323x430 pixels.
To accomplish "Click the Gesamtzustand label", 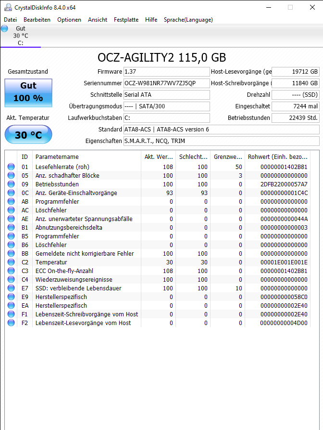I will [x=28, y=72].
